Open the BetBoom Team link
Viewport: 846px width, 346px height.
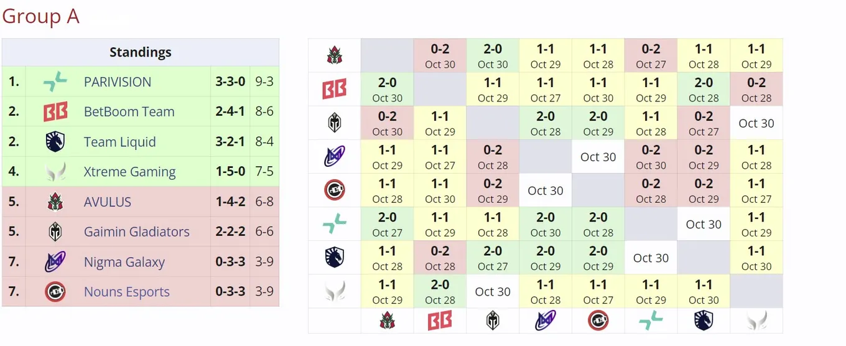point(129,112)
